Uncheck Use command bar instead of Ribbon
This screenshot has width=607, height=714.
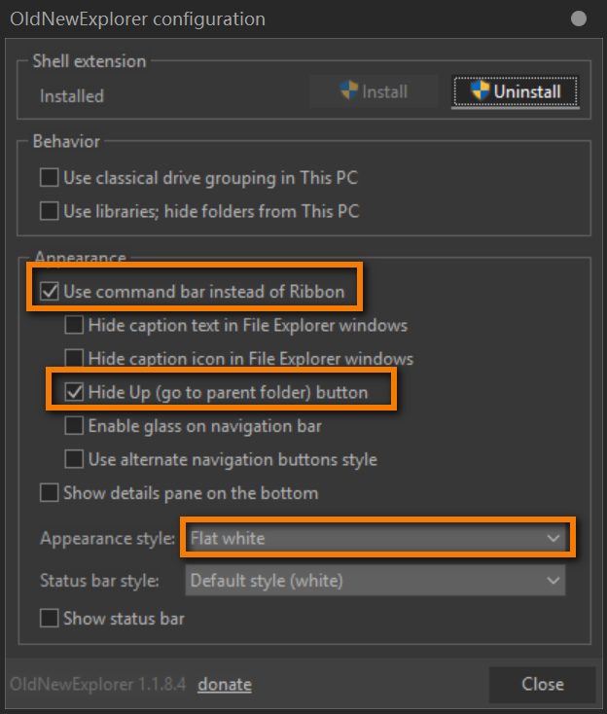50,291
